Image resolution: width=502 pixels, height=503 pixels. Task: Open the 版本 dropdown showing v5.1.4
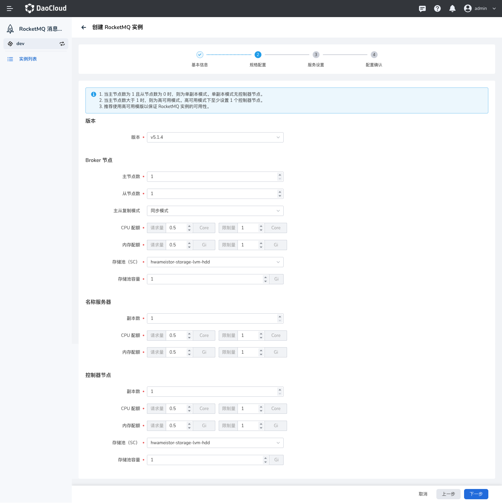[215, 137]
